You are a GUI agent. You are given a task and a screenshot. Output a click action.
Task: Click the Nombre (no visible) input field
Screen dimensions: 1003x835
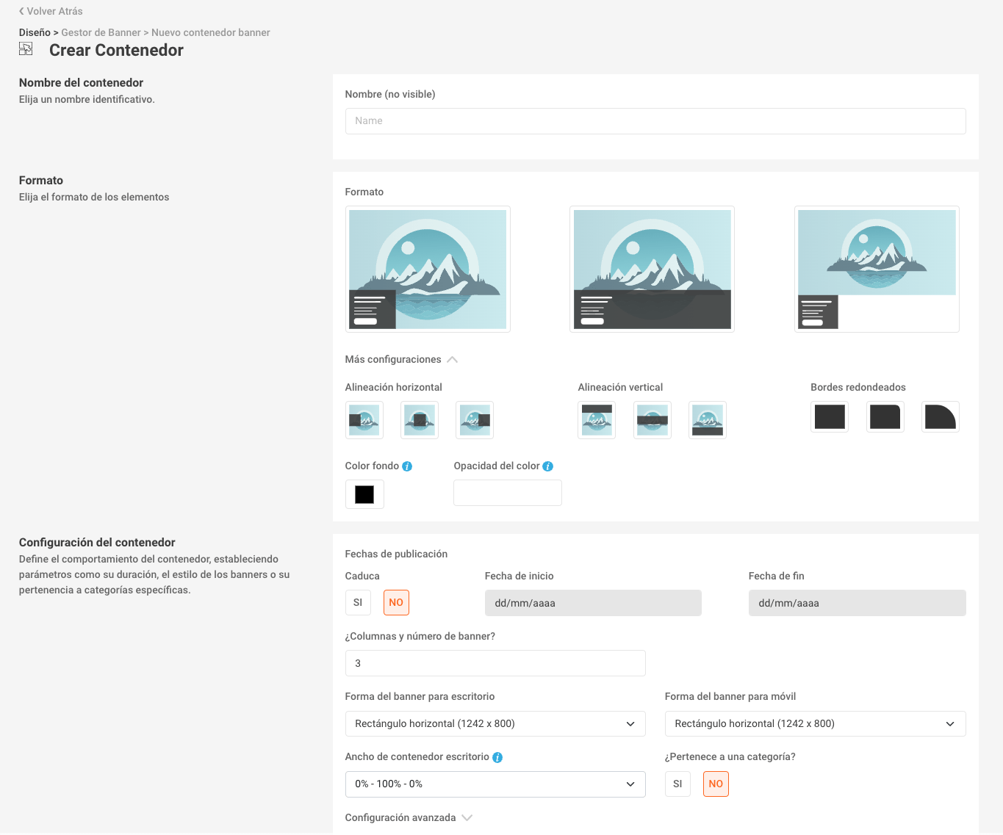(x=655, y=121)
